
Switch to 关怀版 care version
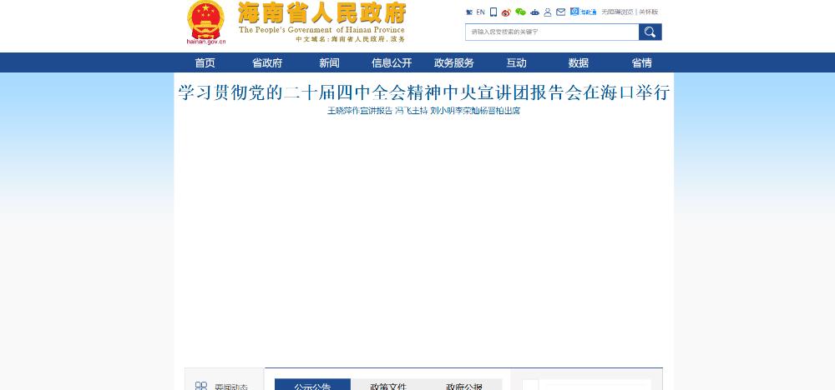[649, 12]
